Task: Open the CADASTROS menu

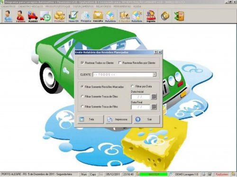Action: pos(9,7)
